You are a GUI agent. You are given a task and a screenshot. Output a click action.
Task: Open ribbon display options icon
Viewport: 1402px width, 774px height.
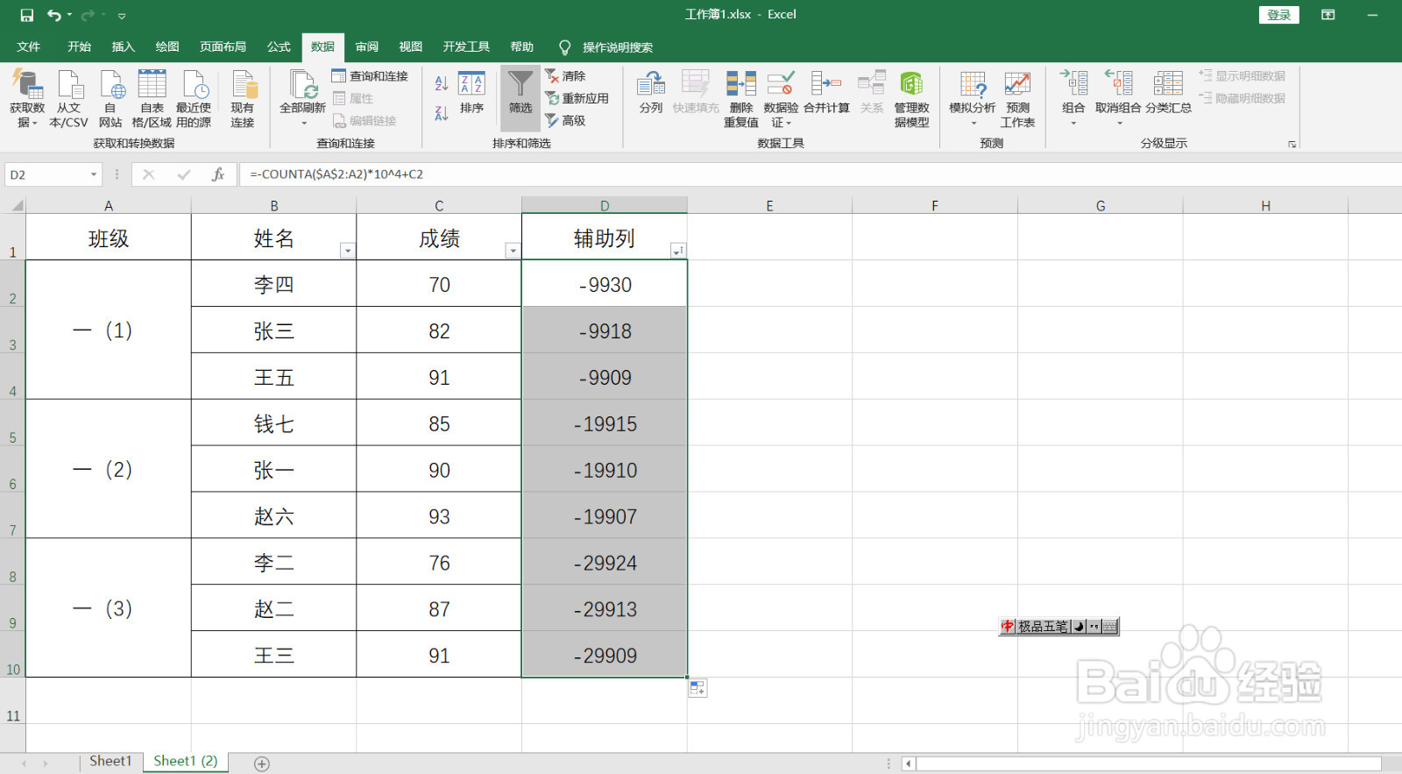click(x=1328, y=15)
